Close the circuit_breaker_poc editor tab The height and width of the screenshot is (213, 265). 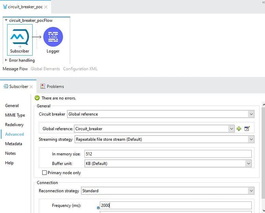pyautogui.click(x=46, y=7)
